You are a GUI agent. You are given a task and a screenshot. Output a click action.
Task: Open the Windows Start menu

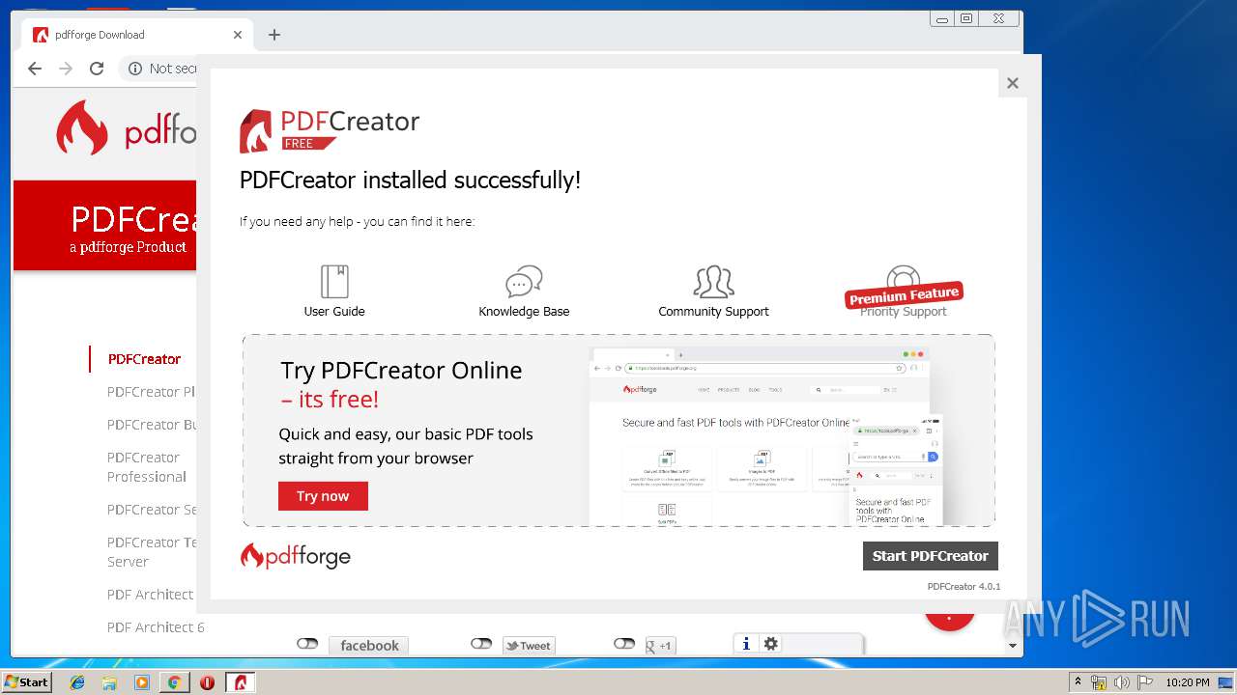pyautogui.click(x=26, y=681)
